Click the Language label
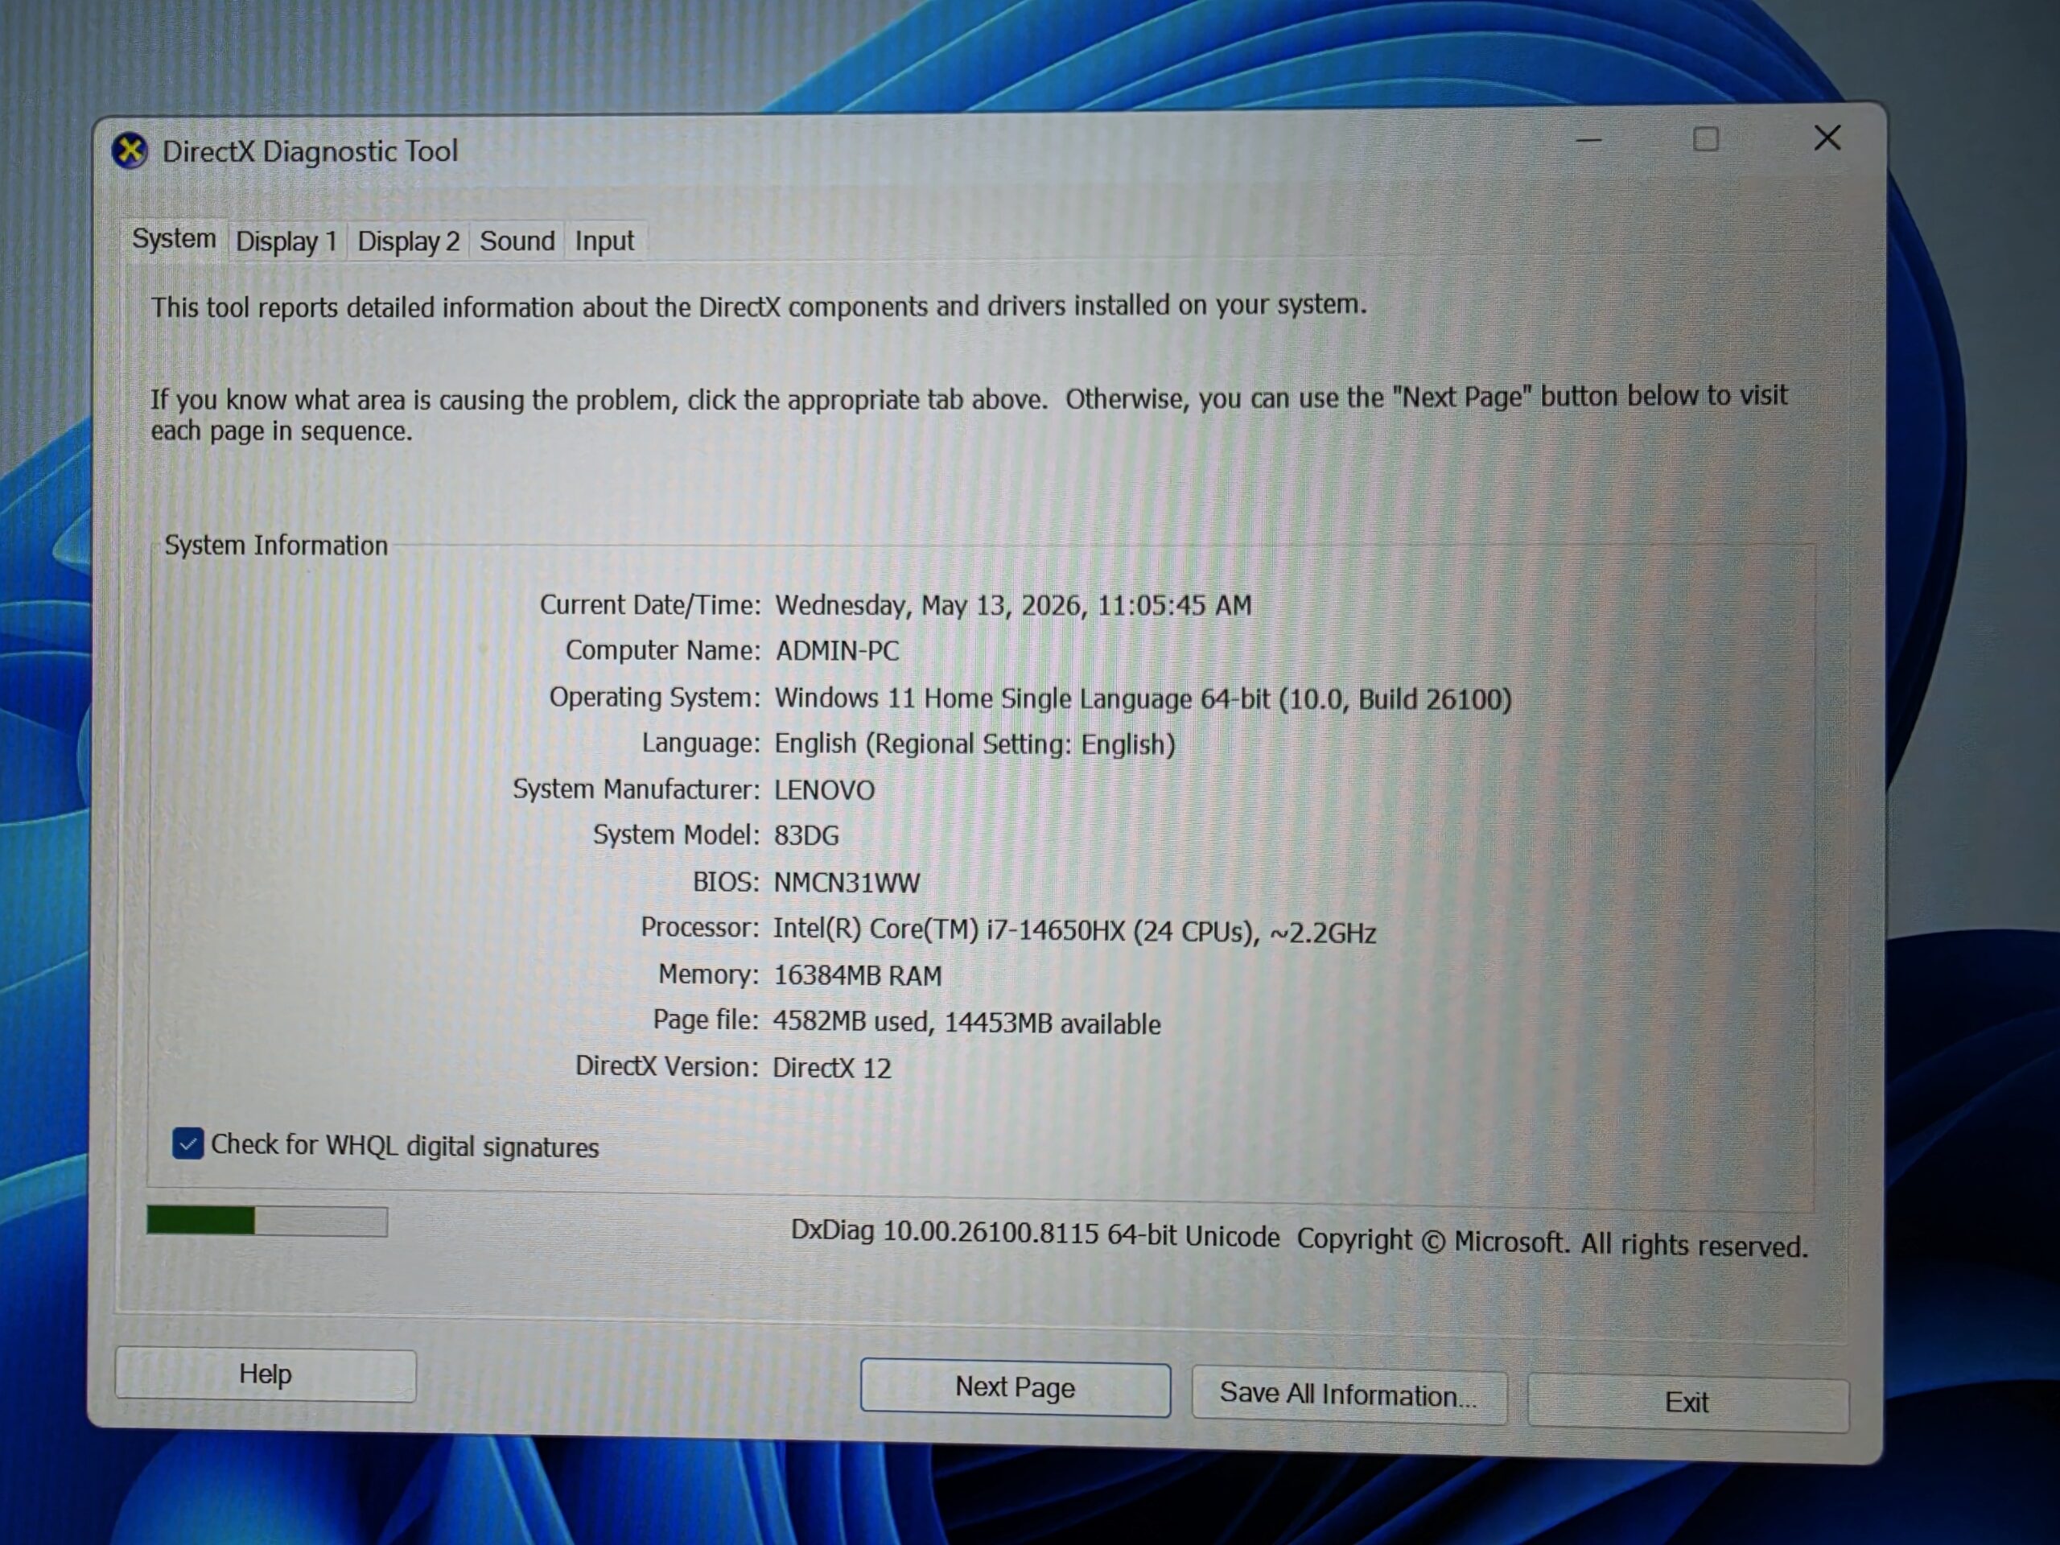 (x=700, y=744)
